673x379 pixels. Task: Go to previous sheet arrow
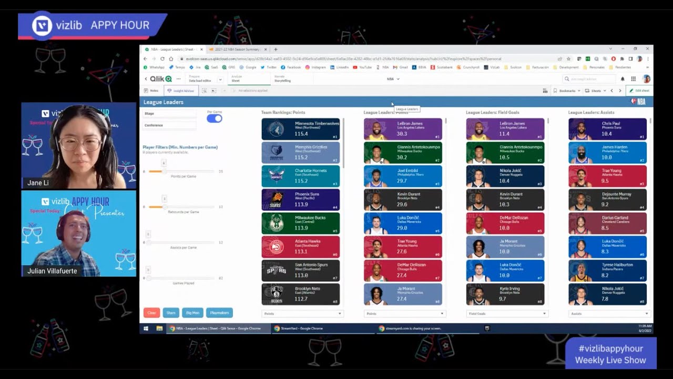[x=611, y=91]
